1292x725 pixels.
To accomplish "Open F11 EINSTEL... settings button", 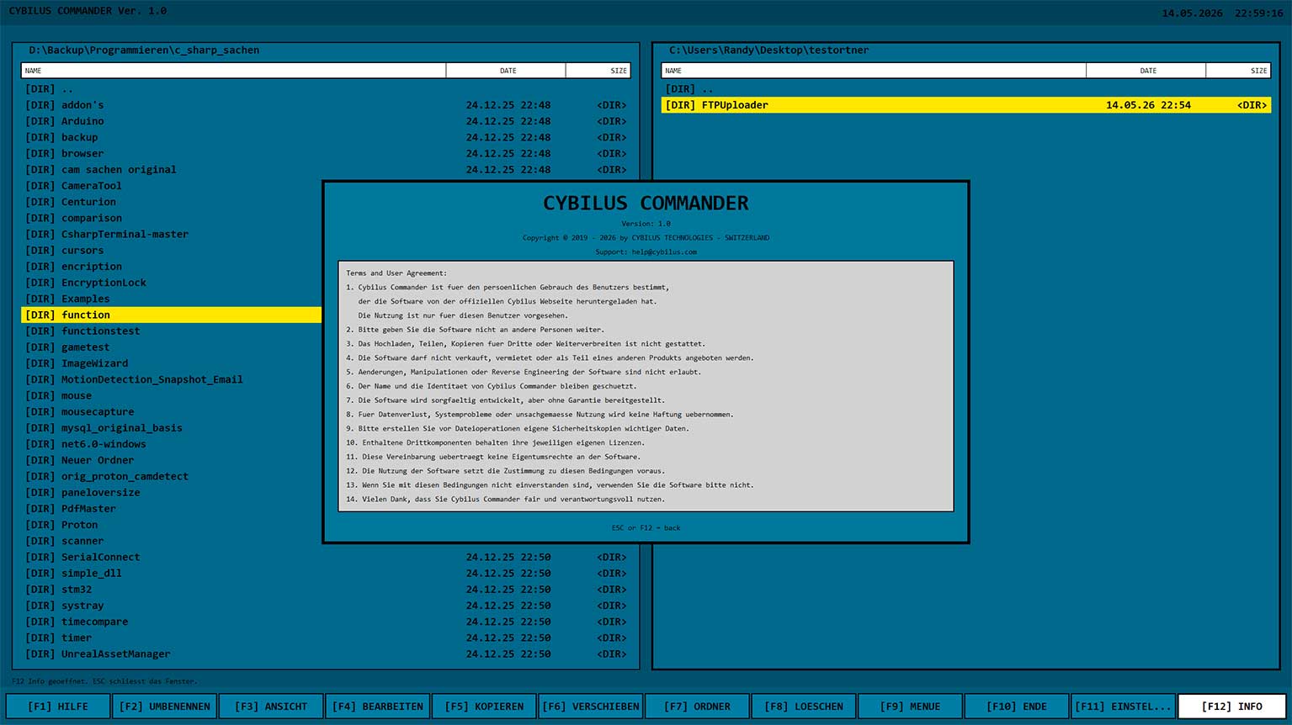I will point(1123,706).
